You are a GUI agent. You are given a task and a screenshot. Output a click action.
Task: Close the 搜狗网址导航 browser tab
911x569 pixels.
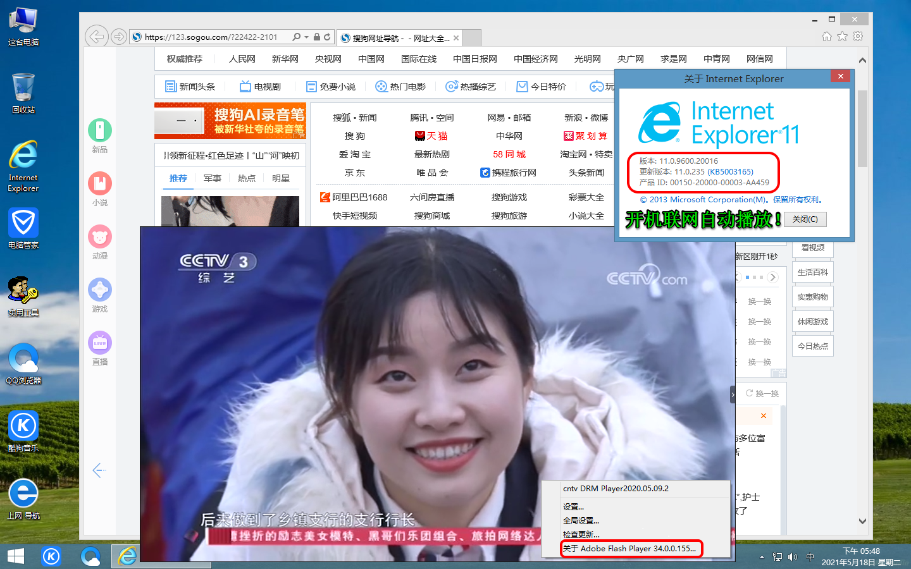(456, 38)
